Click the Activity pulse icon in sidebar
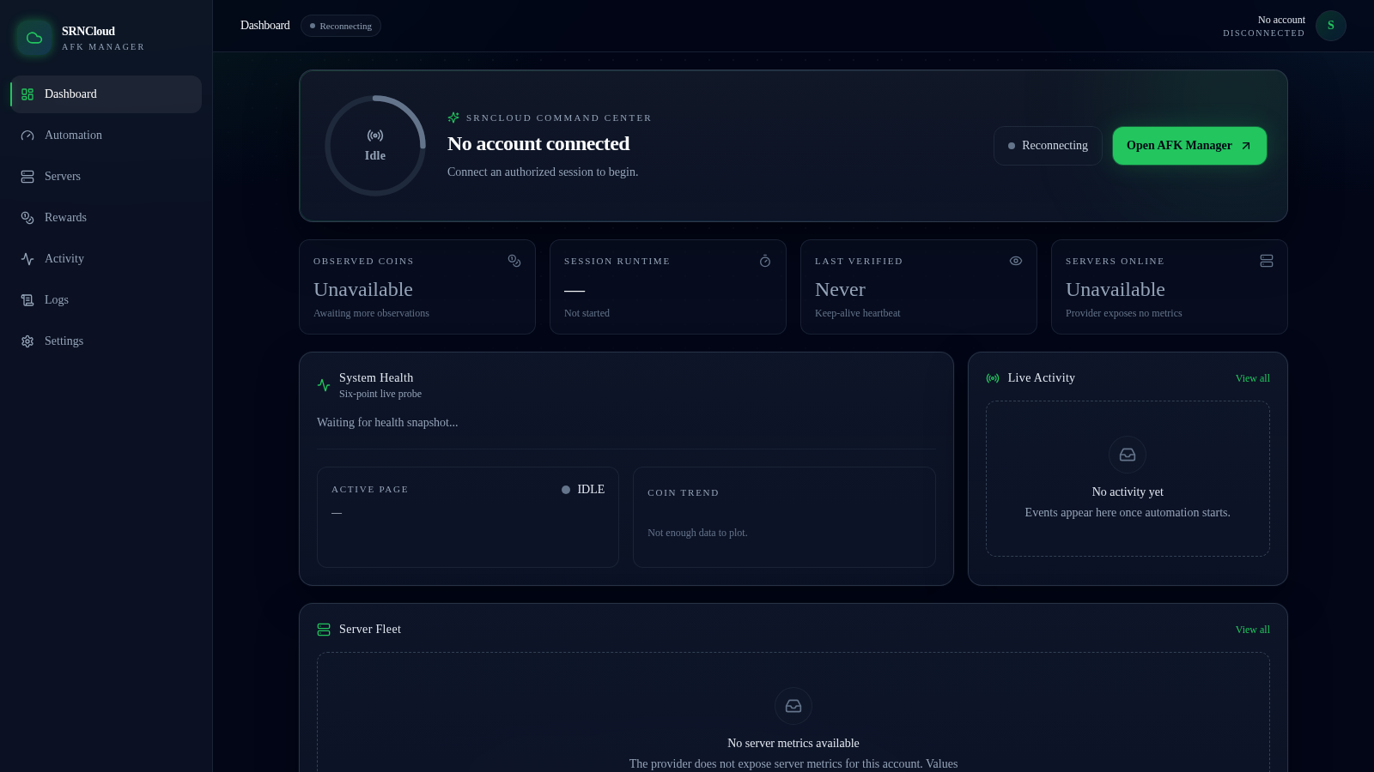This screenshot has height=772, width=1374. 27,259
